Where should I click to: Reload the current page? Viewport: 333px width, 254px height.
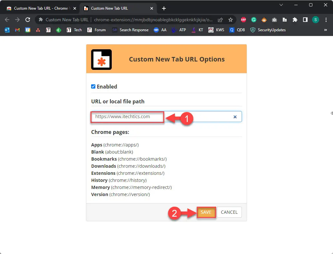pos(28,20)
